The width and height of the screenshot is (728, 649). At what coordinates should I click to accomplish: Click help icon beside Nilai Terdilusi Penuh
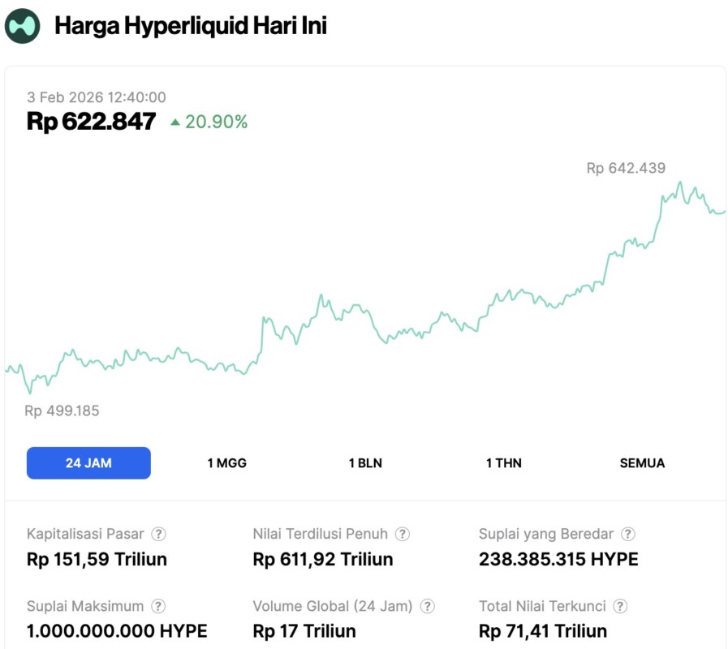[x=403, y=534]
